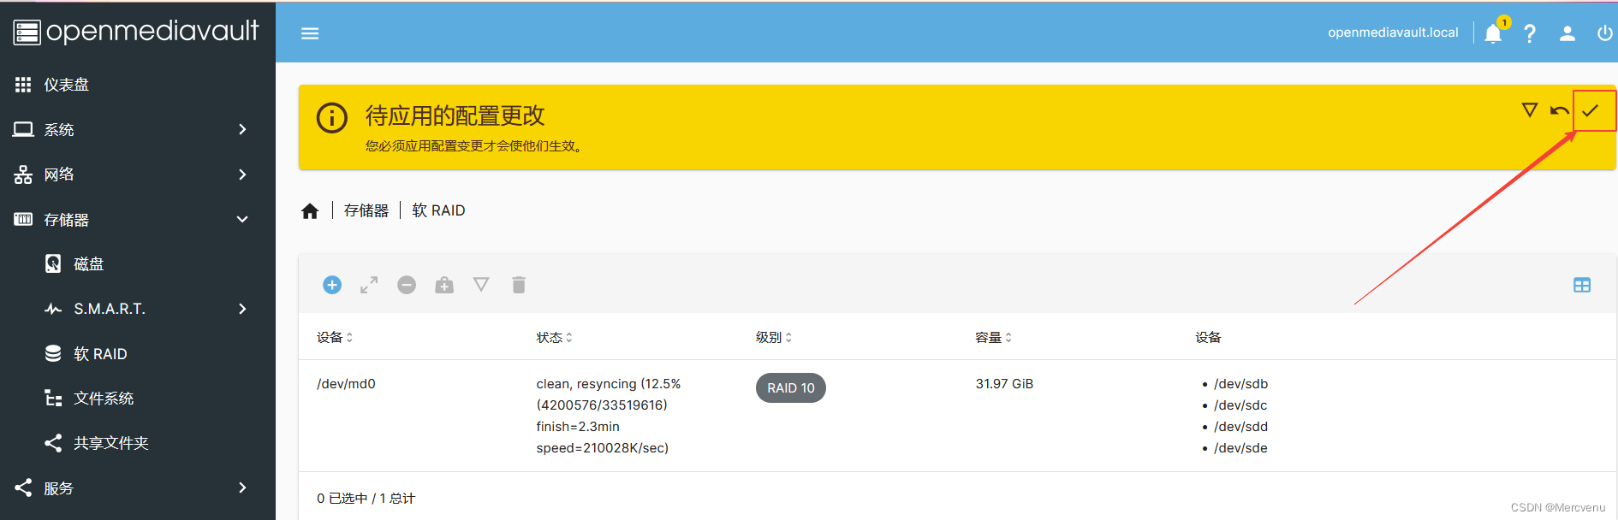
Task: Open 软 RAID in sidebar
Action: pyautogui.click(x=138, y=353)
